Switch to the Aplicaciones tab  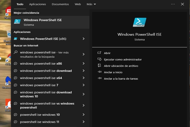[38, 4]
